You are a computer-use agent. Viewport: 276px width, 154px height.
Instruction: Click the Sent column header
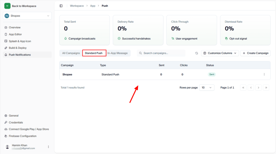[161, 65]
